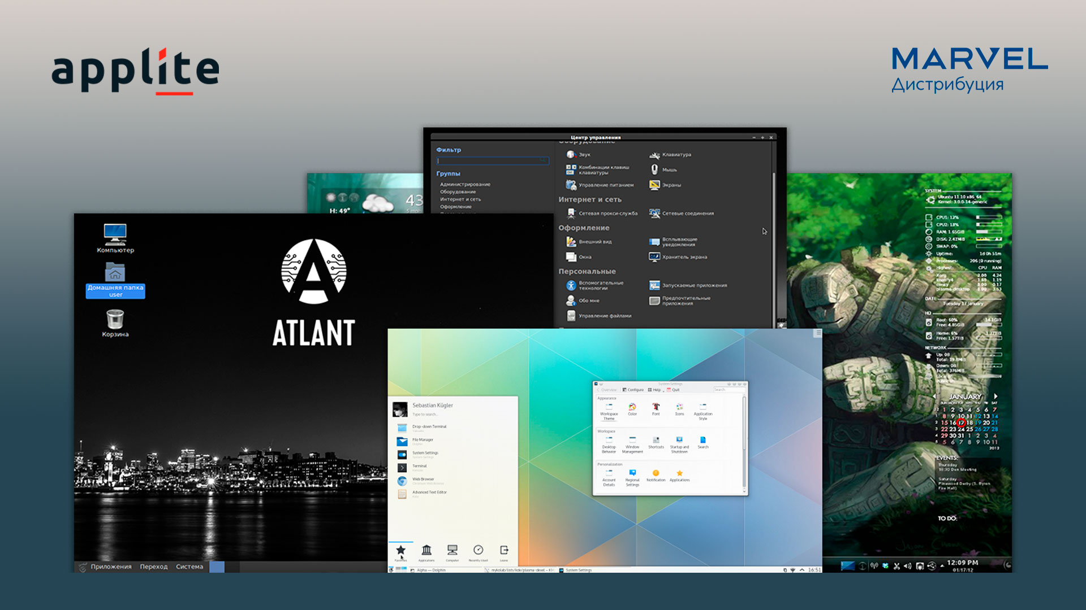Click the Фильтр search field
Viewport: 1086px width, 610px height.
coord(492,161)
